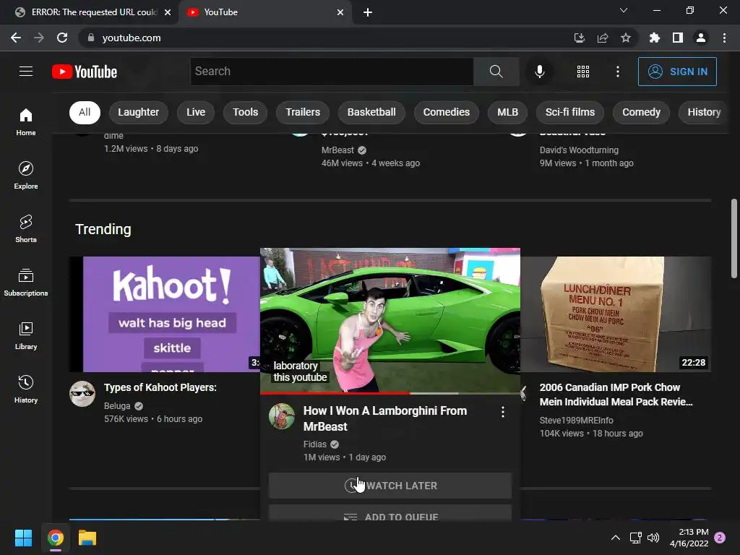Click the magnifier search button
Viewport: 740px width, 555px height.
[x=496, y=72]
